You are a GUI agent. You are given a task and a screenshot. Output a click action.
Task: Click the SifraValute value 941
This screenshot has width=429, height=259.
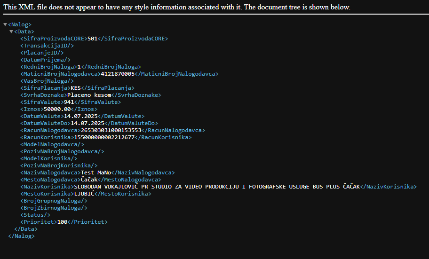[x=69, y=102]
